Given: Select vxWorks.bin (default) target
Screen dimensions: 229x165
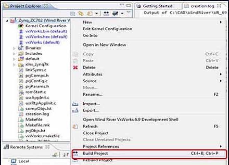Looking at the screenshot, I should (46, 31).
